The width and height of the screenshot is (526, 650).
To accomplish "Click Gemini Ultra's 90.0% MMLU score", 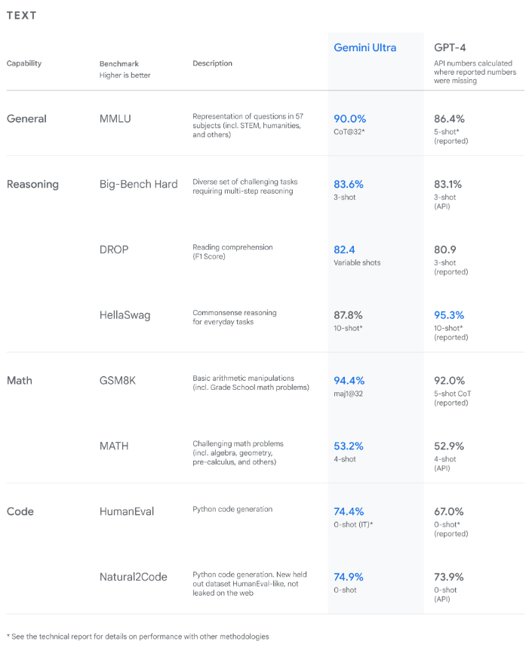I will [x=349, y=118].
